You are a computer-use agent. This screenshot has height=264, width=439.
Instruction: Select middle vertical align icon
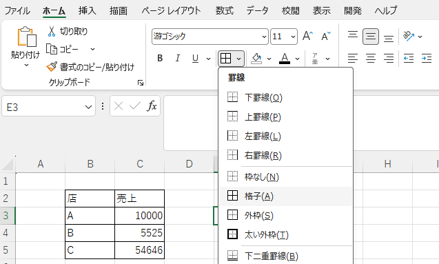click(371, 37)
